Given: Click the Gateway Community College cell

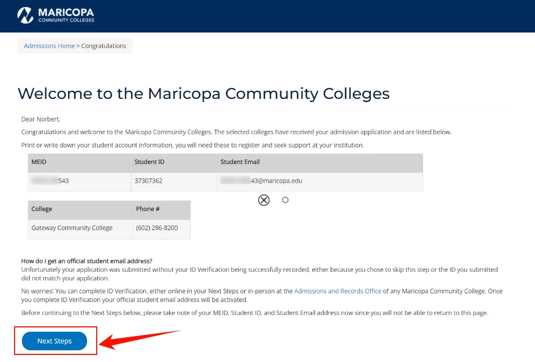Looking at the screenshot, I should pos(72,228).
